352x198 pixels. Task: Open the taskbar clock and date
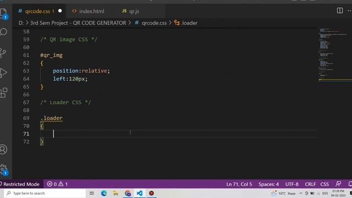click(338, 193)
